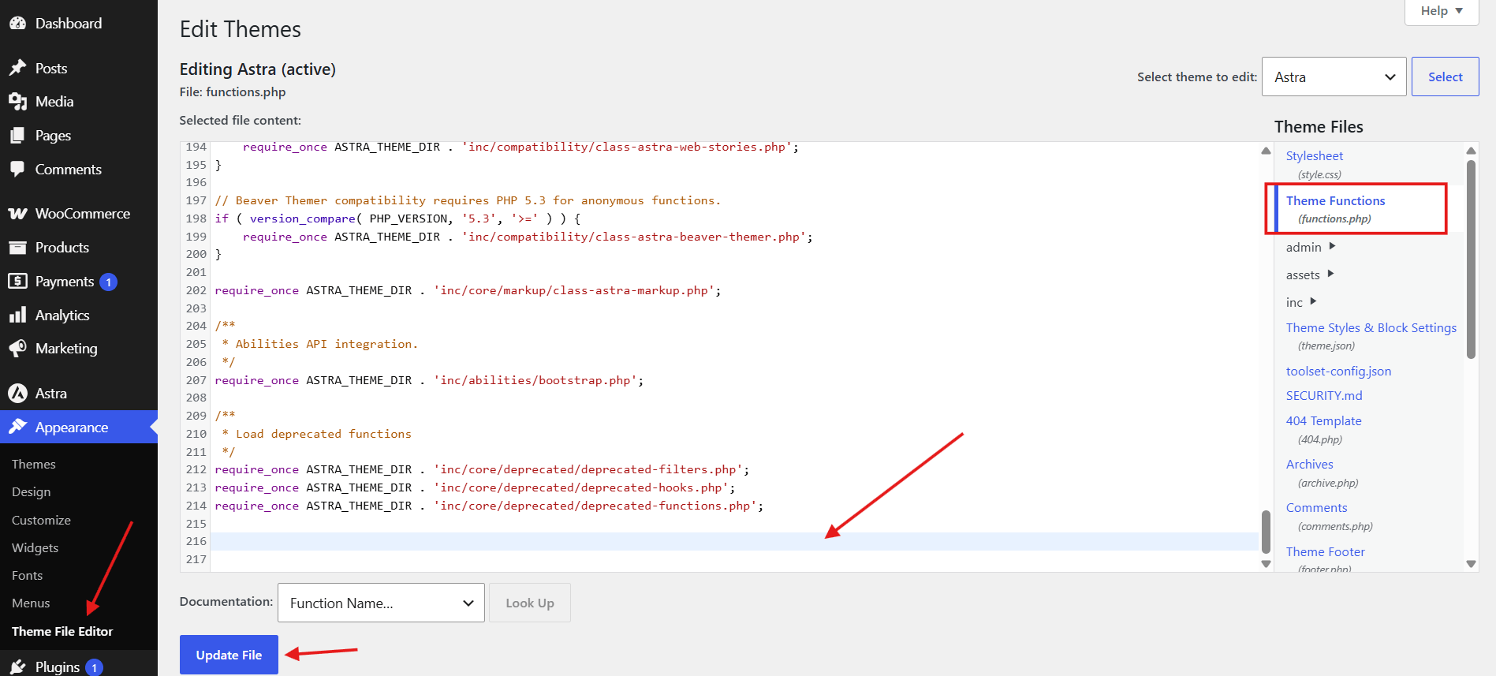Click line 214 deprecated-functions.php require

[x=489, y=506]
